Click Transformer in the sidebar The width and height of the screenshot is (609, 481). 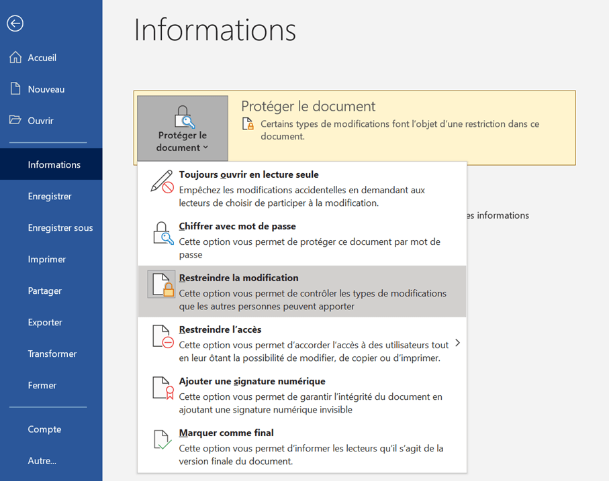[51, 354]
